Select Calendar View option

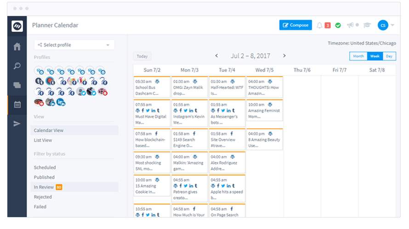[x=74, y=130]
